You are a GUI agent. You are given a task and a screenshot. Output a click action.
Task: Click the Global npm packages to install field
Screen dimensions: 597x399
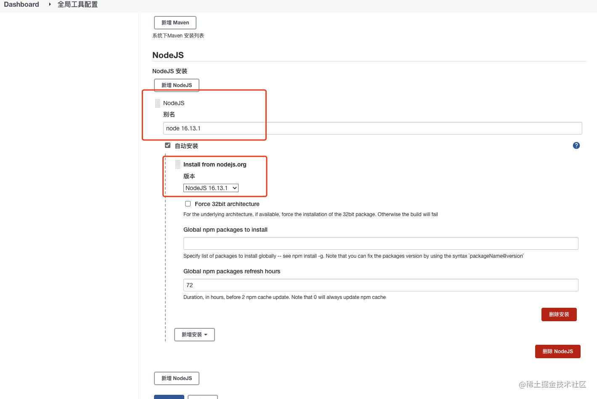click(379, 243)
